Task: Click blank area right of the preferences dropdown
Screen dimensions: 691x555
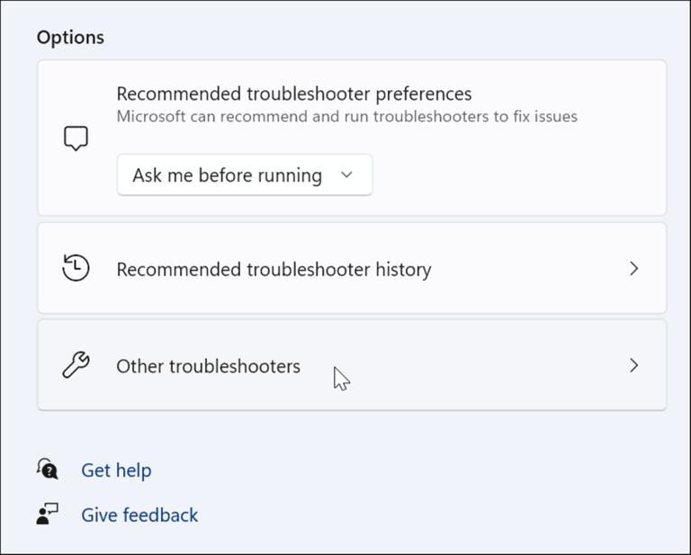Action: (x=513, y=175)
